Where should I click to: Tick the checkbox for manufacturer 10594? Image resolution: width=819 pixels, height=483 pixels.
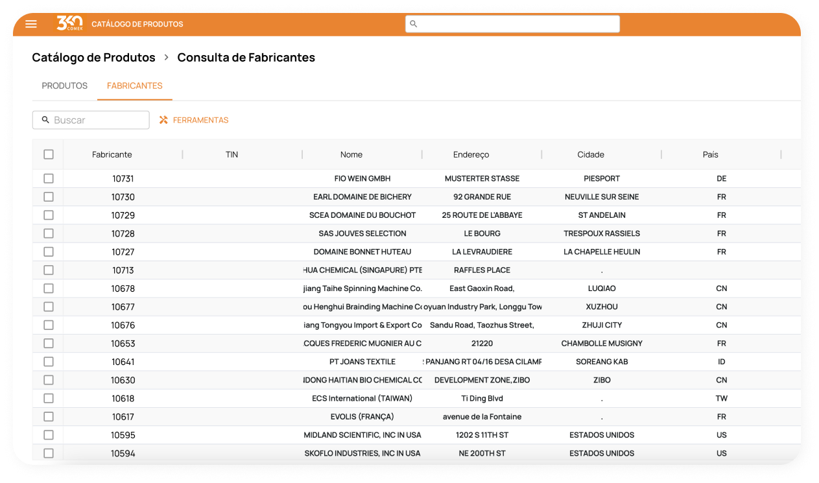click(x=49, y=453)
